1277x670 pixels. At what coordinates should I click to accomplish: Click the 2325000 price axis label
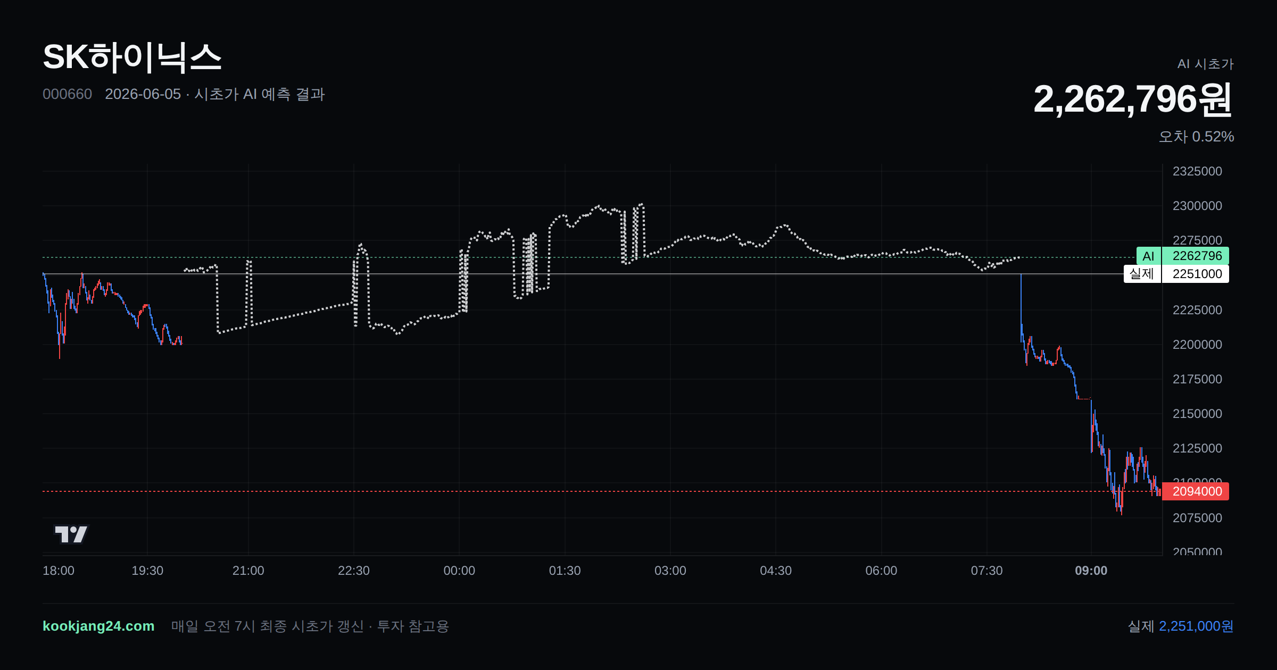point(1197,171)
